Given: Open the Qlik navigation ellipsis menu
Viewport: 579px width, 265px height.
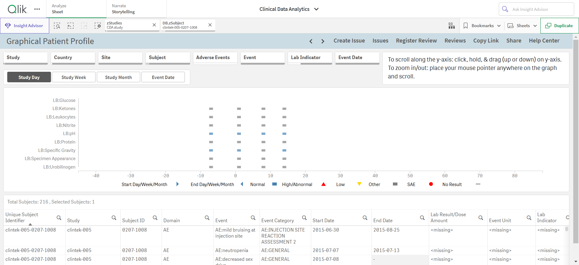Looking at the screenshot, I should 37,9.
